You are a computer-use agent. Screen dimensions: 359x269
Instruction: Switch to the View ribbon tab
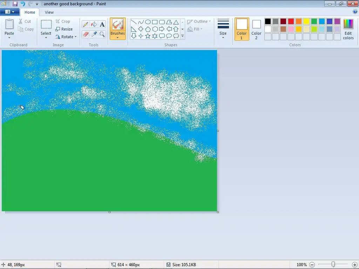tap(49, 12)
